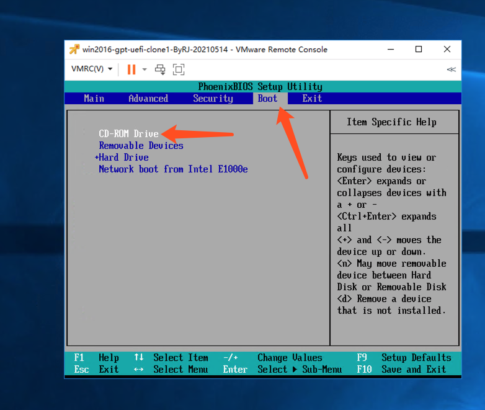The image size is (485, 410).
Task: Expand the +Hard Drive entry
Action: (122, 157)
